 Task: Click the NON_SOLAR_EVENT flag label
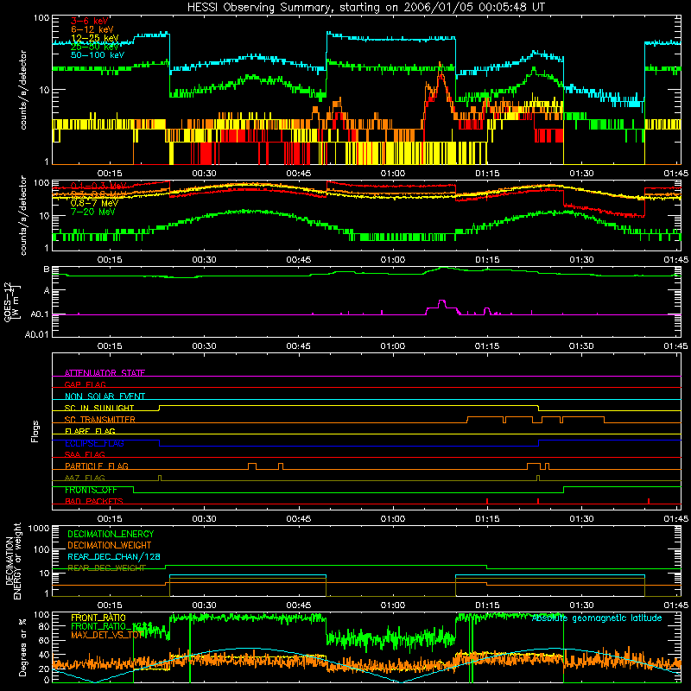coord(105,396)
